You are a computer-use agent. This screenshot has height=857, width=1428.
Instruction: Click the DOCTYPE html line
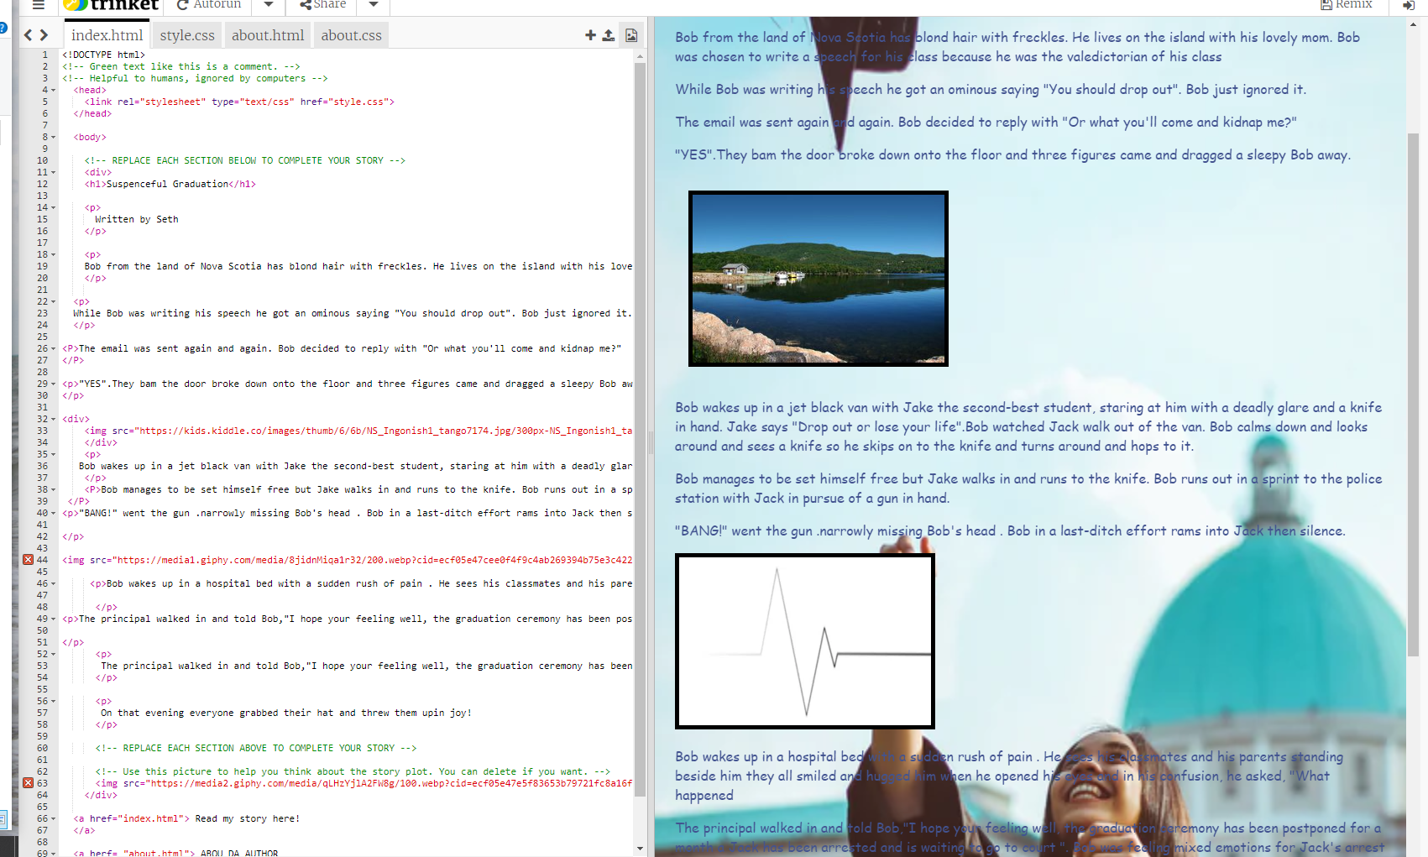pyautogui.click(x=103, y=55)
